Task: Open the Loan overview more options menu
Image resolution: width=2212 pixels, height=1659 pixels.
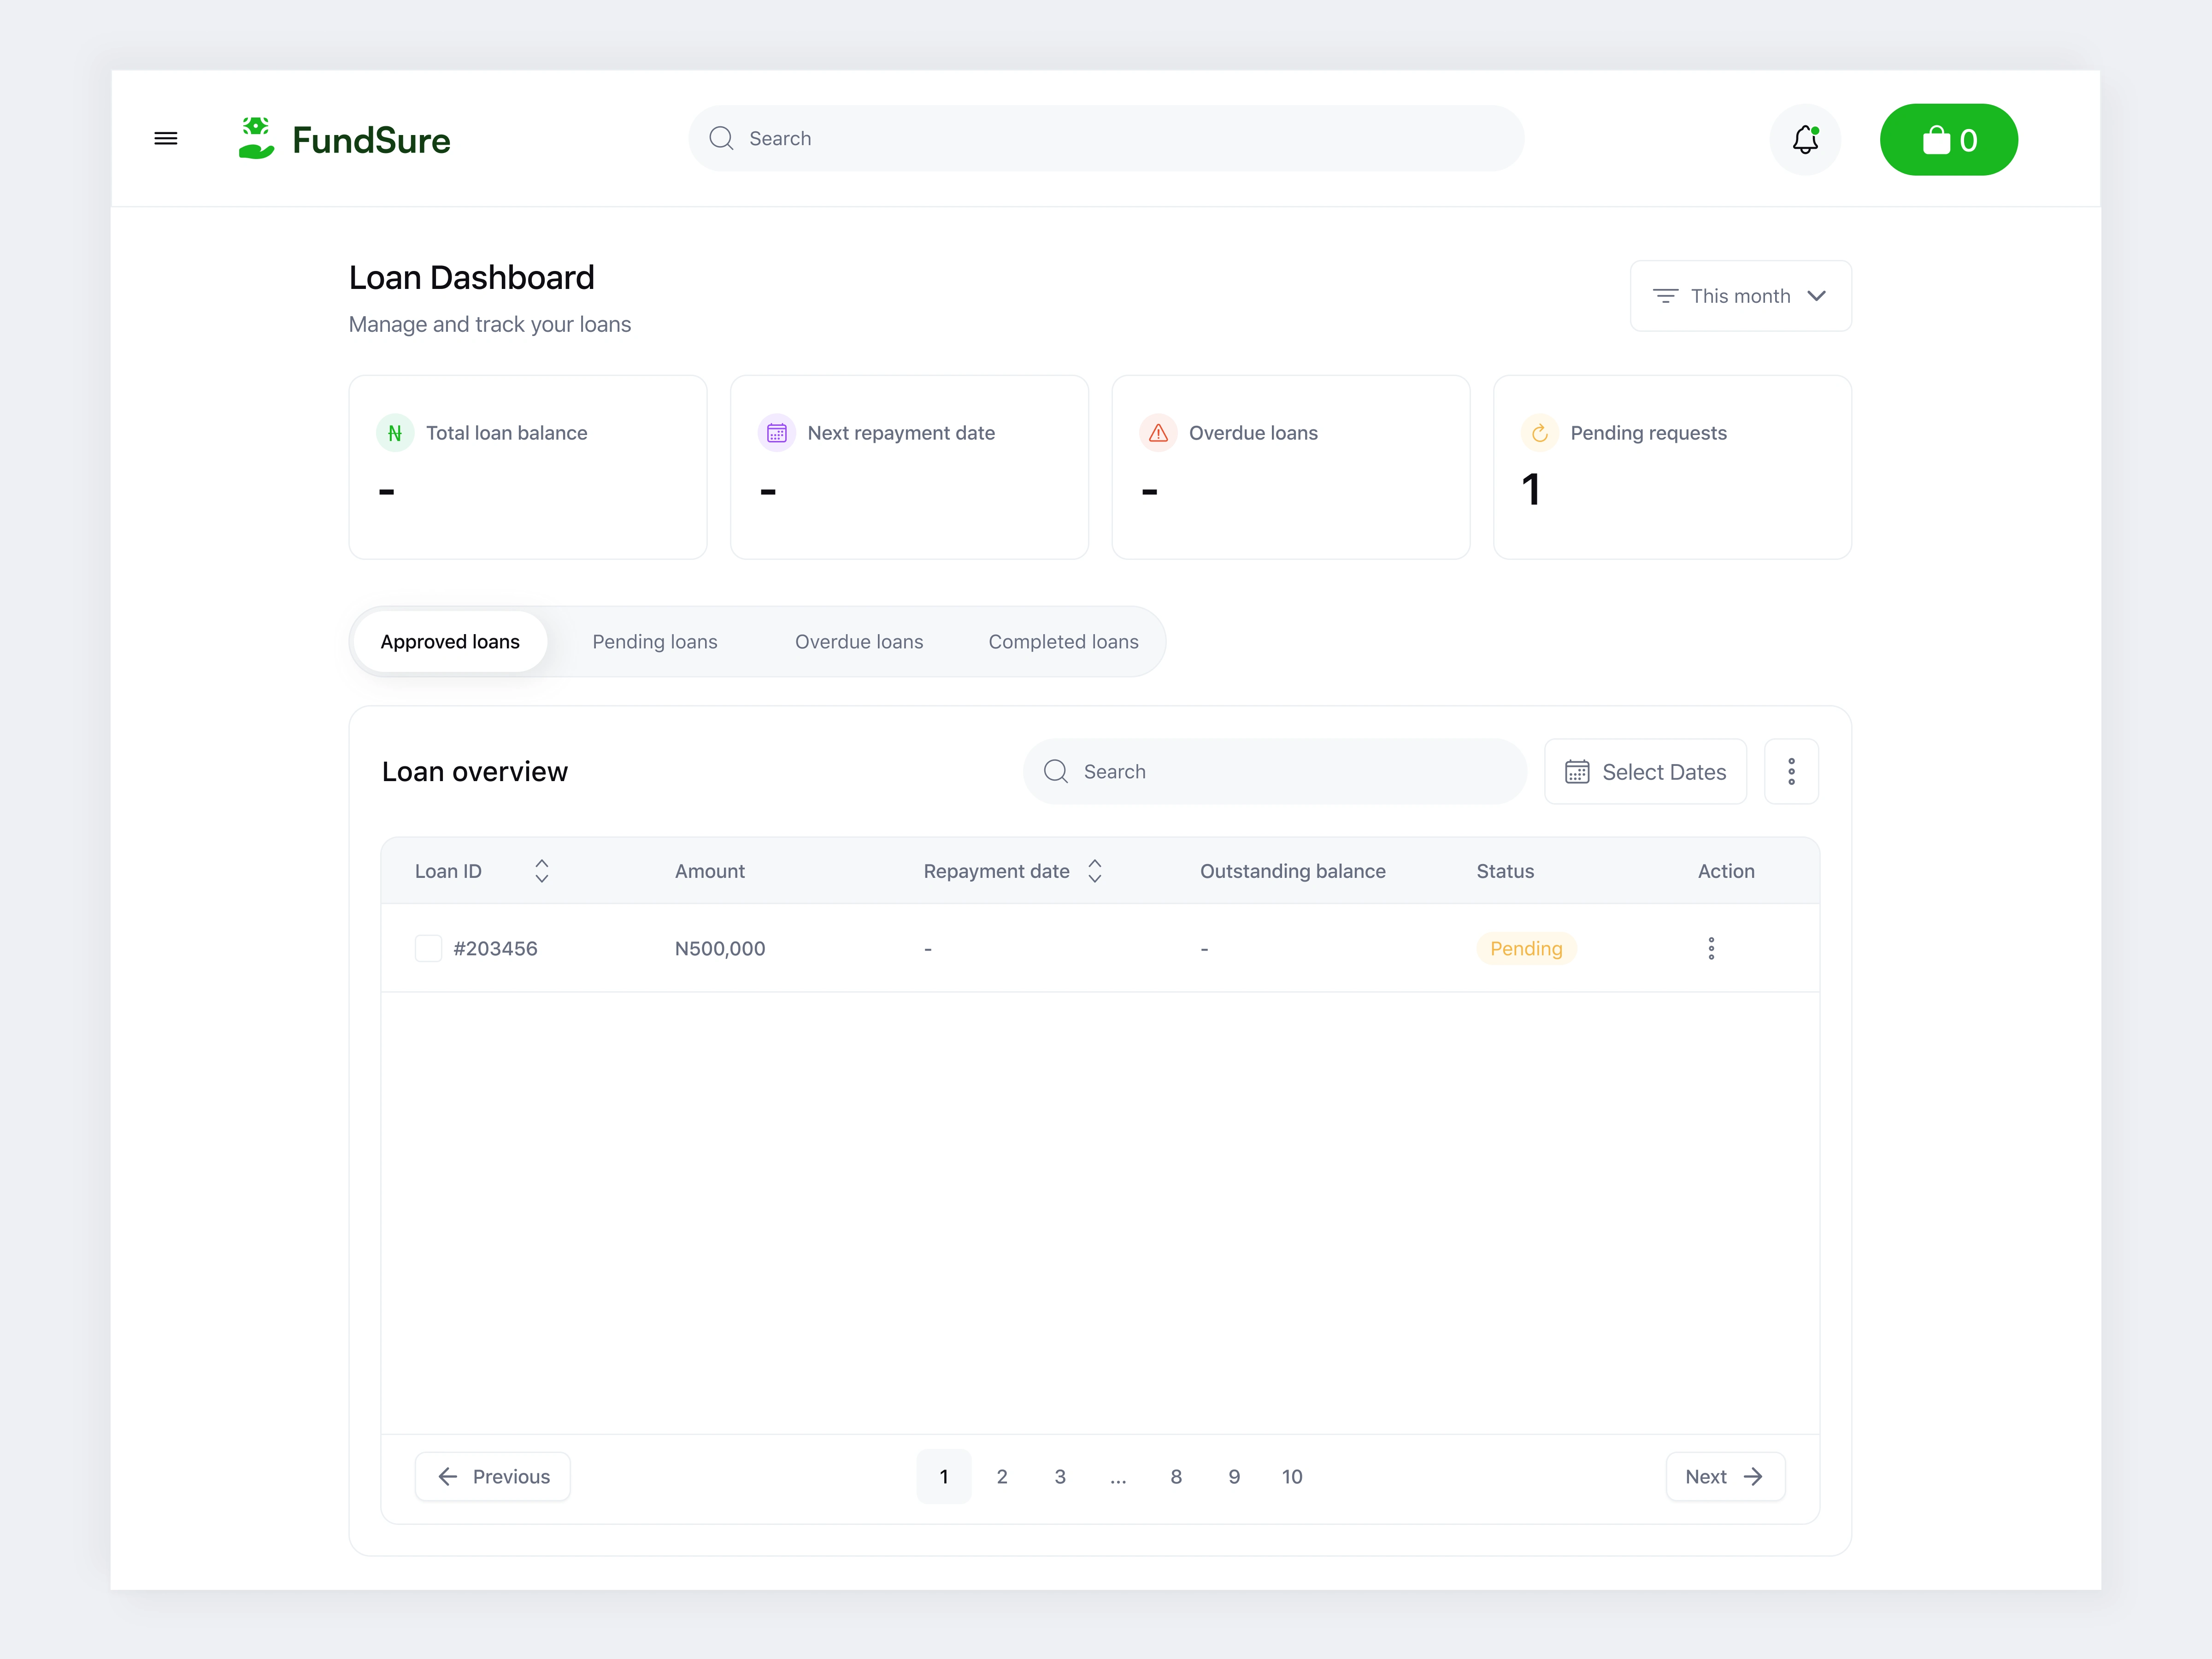Action: 1791,771
